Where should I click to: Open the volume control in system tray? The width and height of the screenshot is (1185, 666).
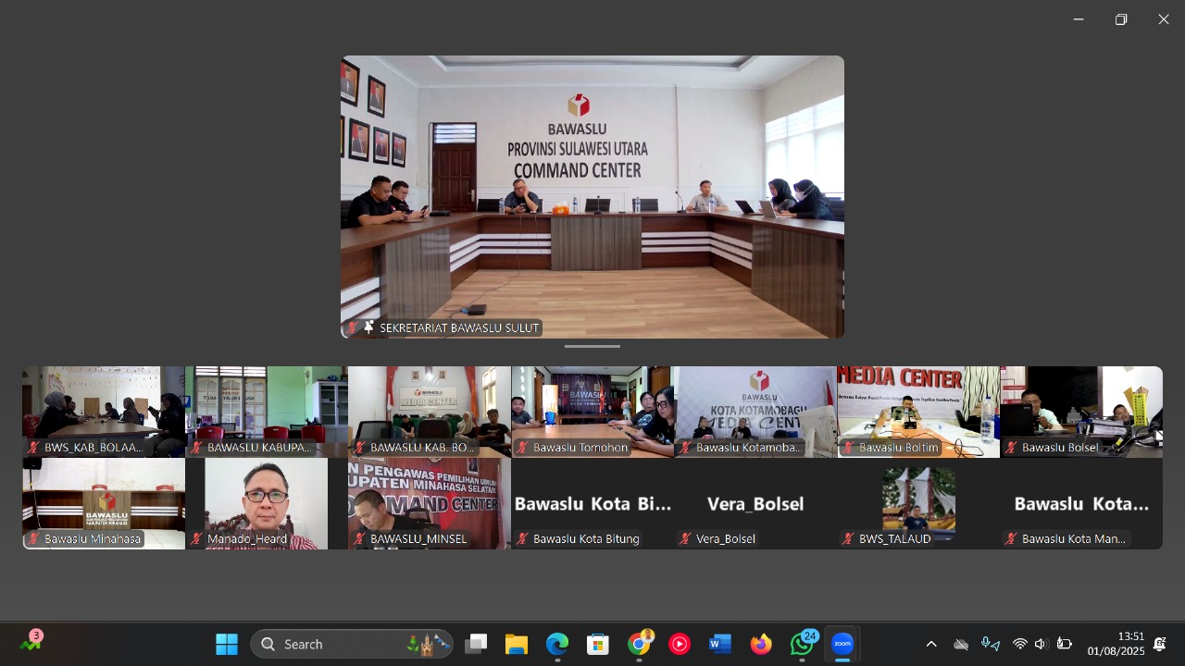click(x=1042, y=644)
